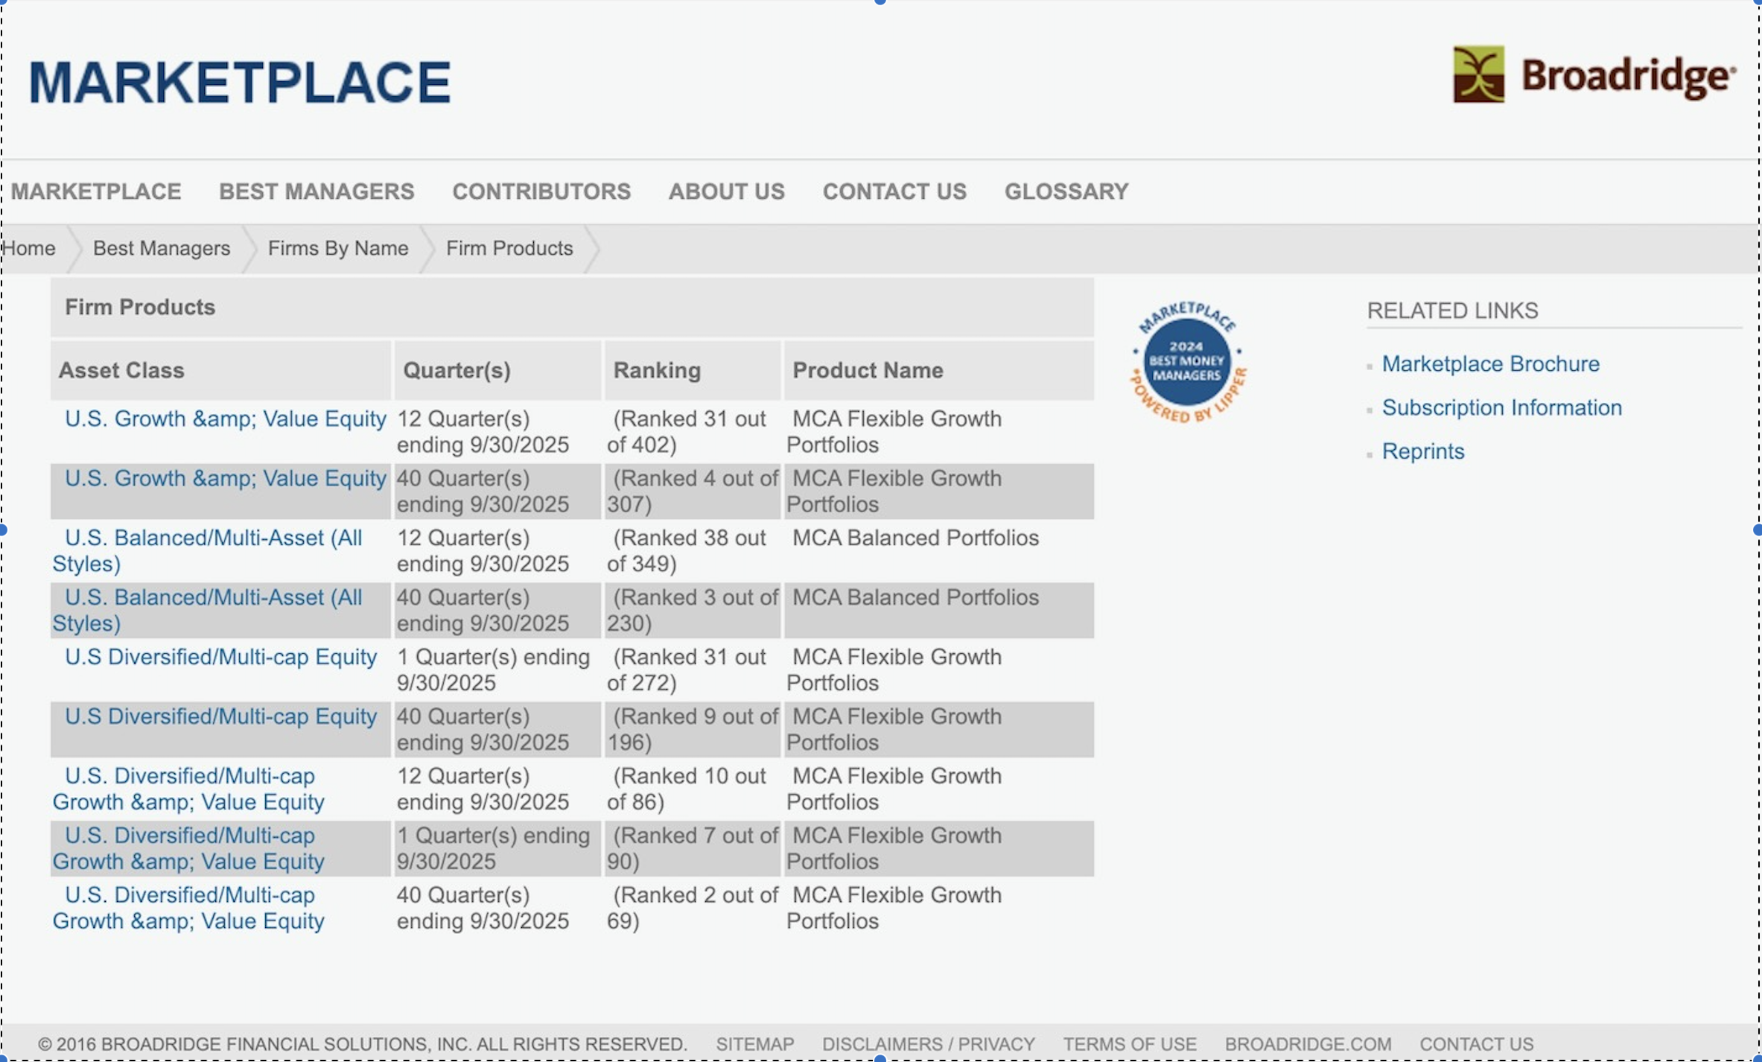Open first U.S. Growth & Value Equity link
This screenshot has width=1762, height=1062.
point(225,419)
